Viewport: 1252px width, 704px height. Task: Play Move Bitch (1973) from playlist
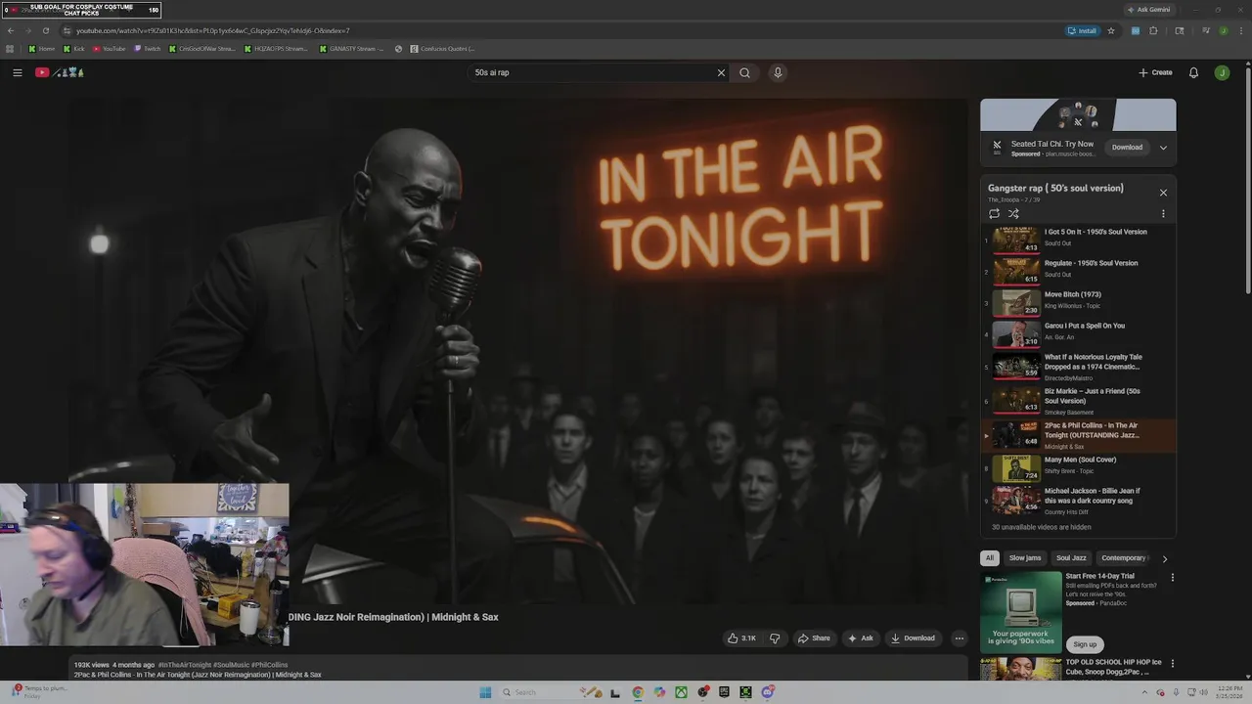pyautogui.click(x=1079, y=302)
